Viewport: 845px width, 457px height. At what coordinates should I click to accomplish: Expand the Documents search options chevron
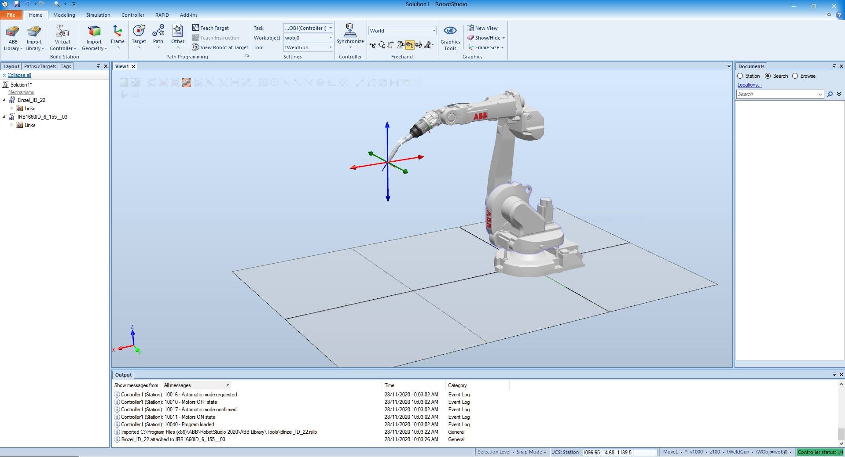coord(839,94)
